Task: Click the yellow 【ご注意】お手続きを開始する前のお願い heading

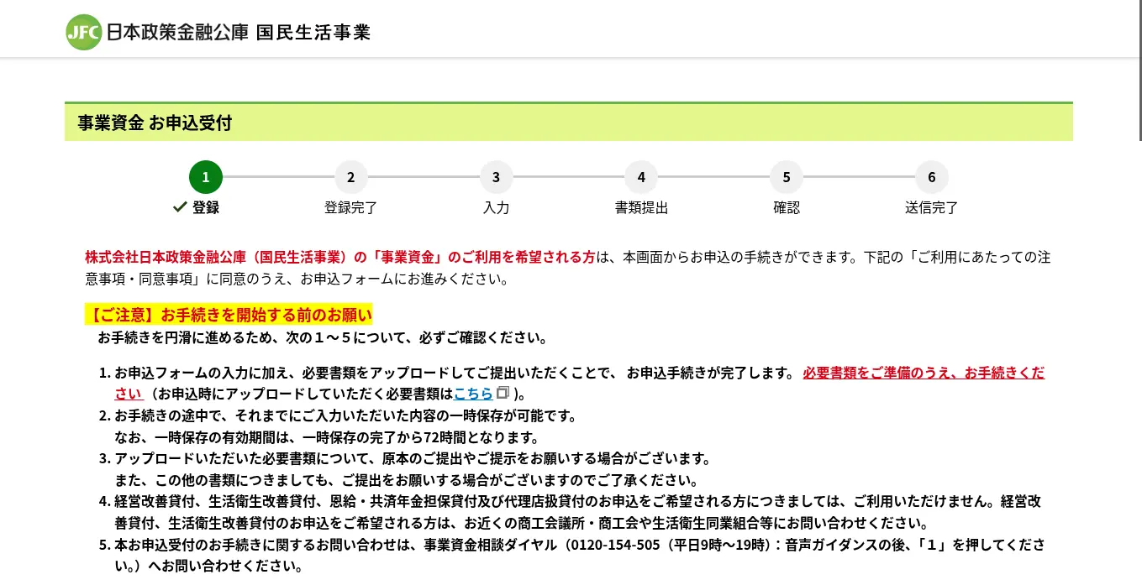Action: pos(229,316)
